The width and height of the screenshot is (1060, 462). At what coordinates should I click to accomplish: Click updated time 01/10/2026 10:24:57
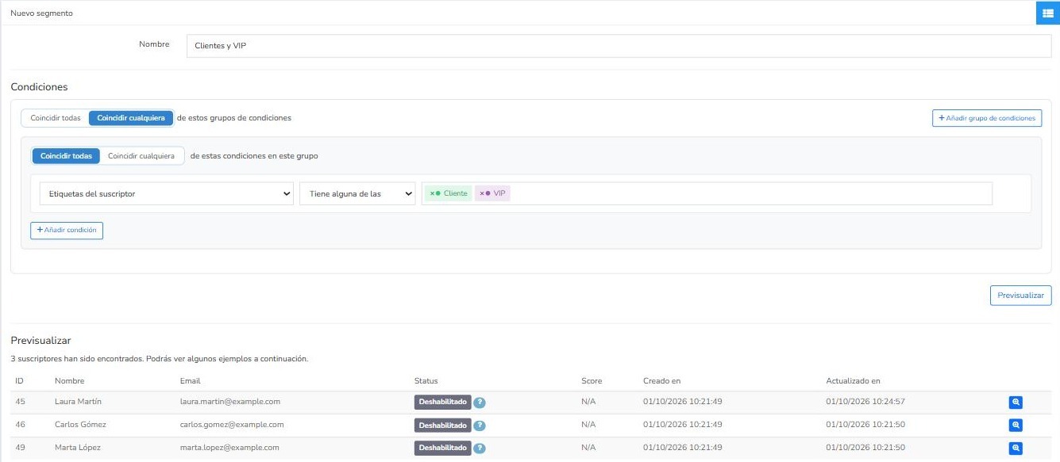[x=865, y=402]
